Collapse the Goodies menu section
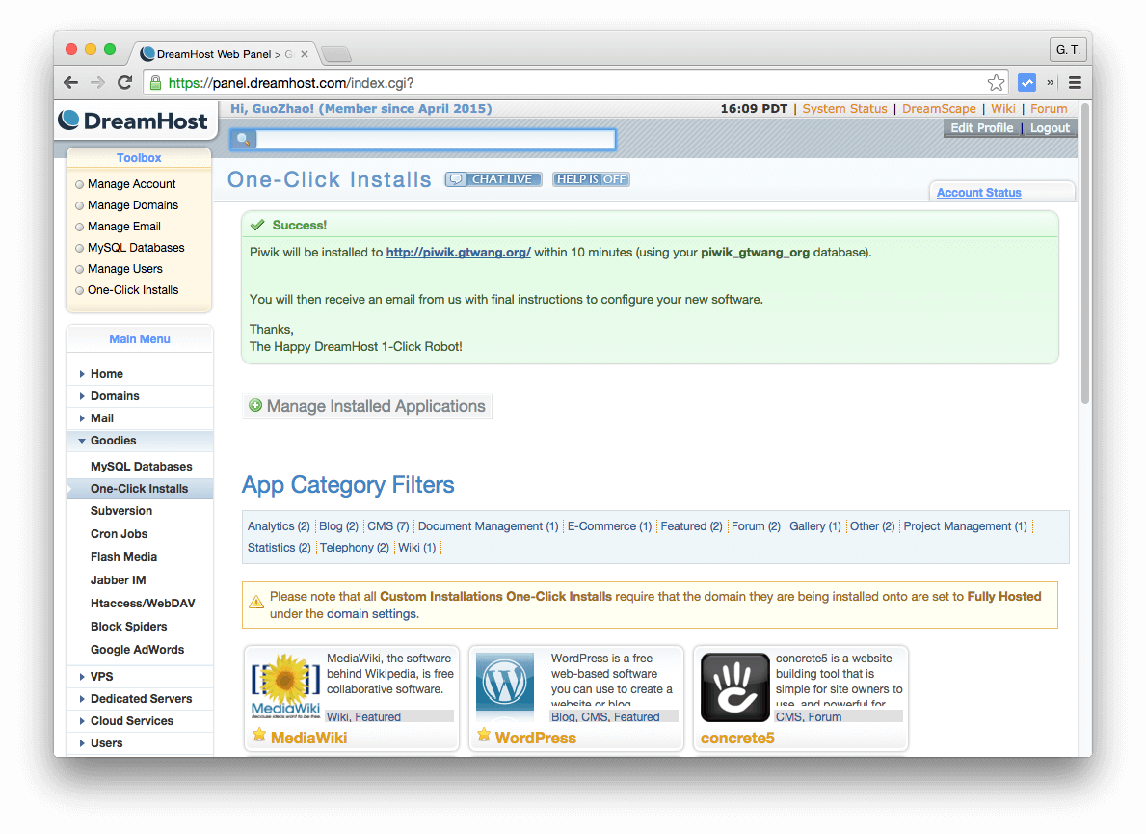The width and height of the screenshot is (1146, 834). click(113, 441)
